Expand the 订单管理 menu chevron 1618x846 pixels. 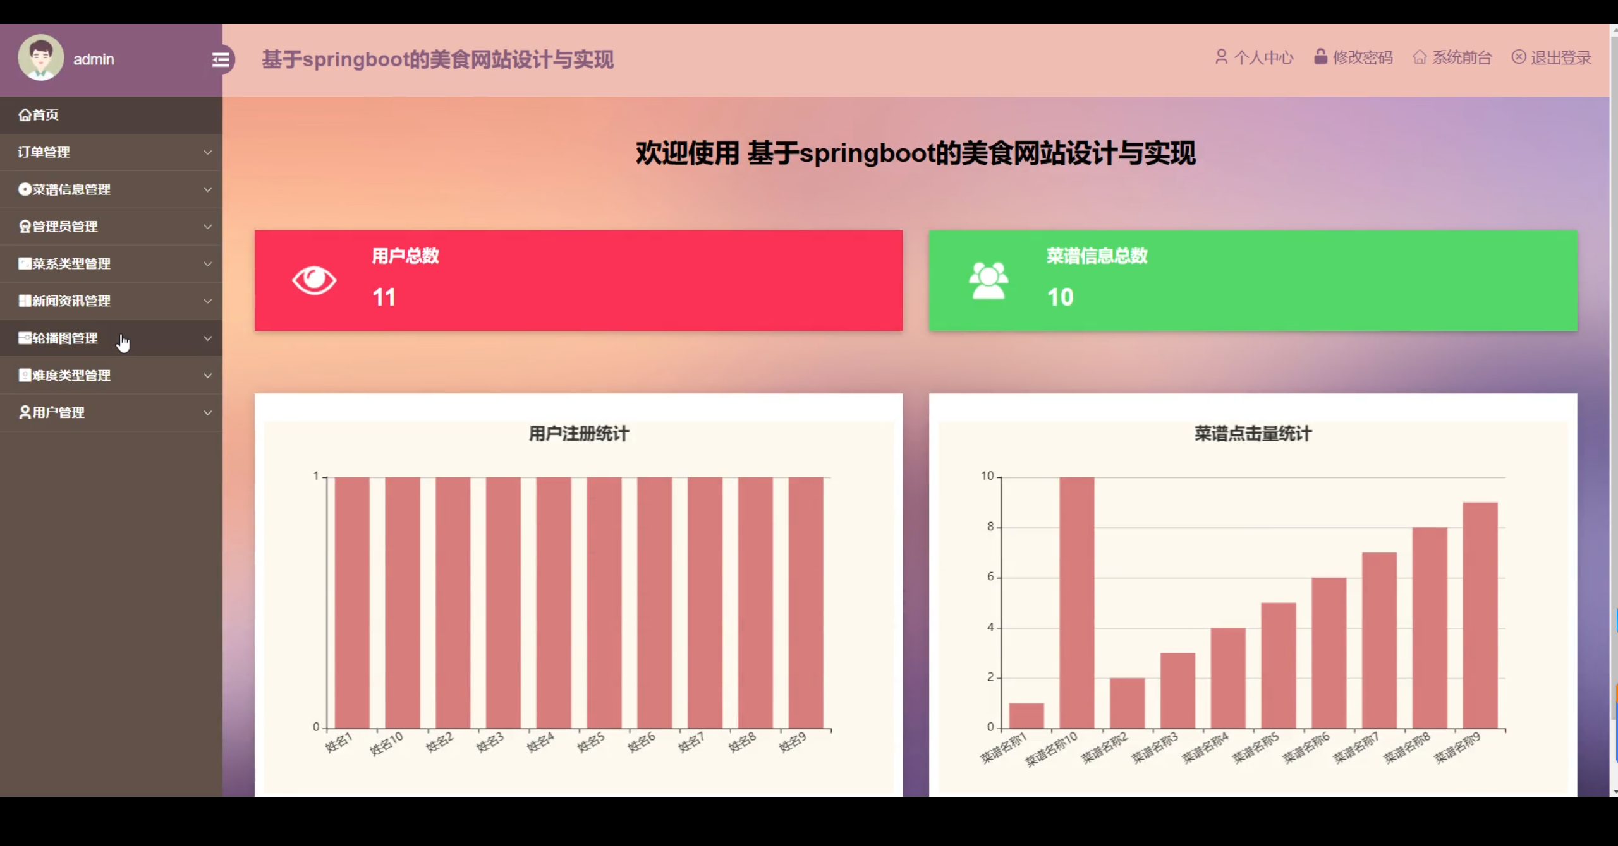(207, 152)
